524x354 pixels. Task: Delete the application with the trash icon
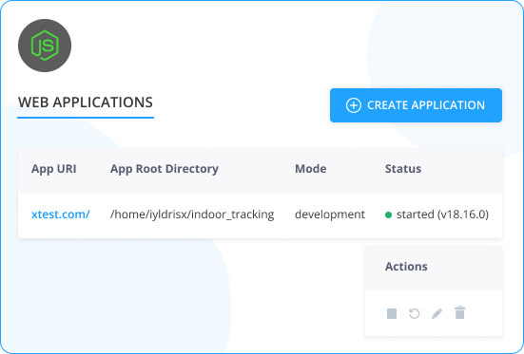460,312
